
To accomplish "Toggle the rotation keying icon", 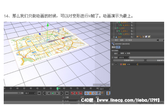I will pyautogui.click(x=95, y=93).
